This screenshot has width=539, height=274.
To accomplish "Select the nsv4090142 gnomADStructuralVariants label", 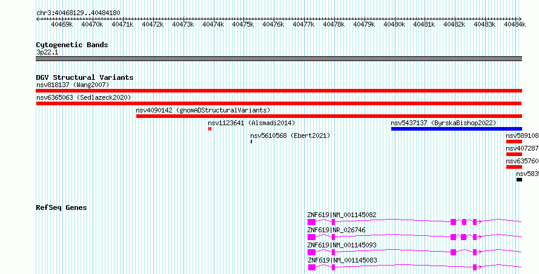I will [x=203, y=110].
